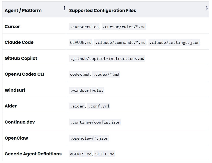Image resolution: width=212 pixels, height=163 pixels.
Task: Click the '.cursorrules' code snippet
Action: pyautogui.click(x=84, y=27)
